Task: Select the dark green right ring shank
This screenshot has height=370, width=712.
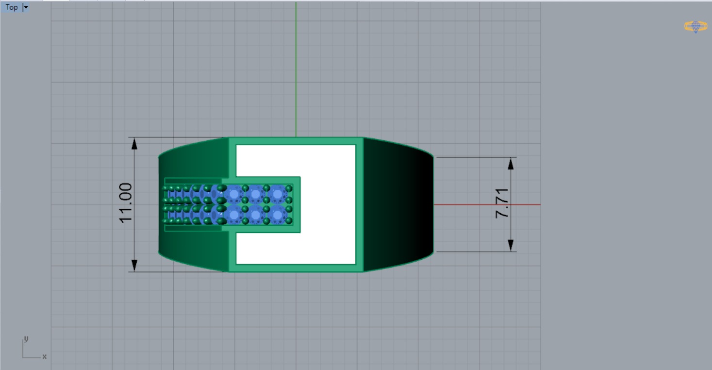Action: [x=398, y=204]
